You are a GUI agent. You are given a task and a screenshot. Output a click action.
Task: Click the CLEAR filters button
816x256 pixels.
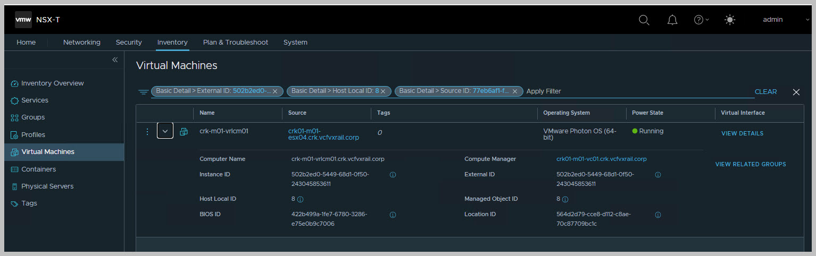tap(765, 92)
